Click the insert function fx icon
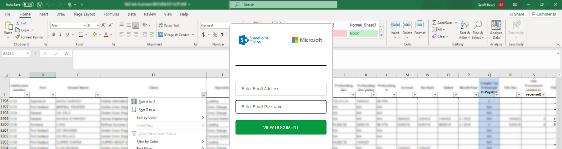Screen dimensions: 562x149 66,54
